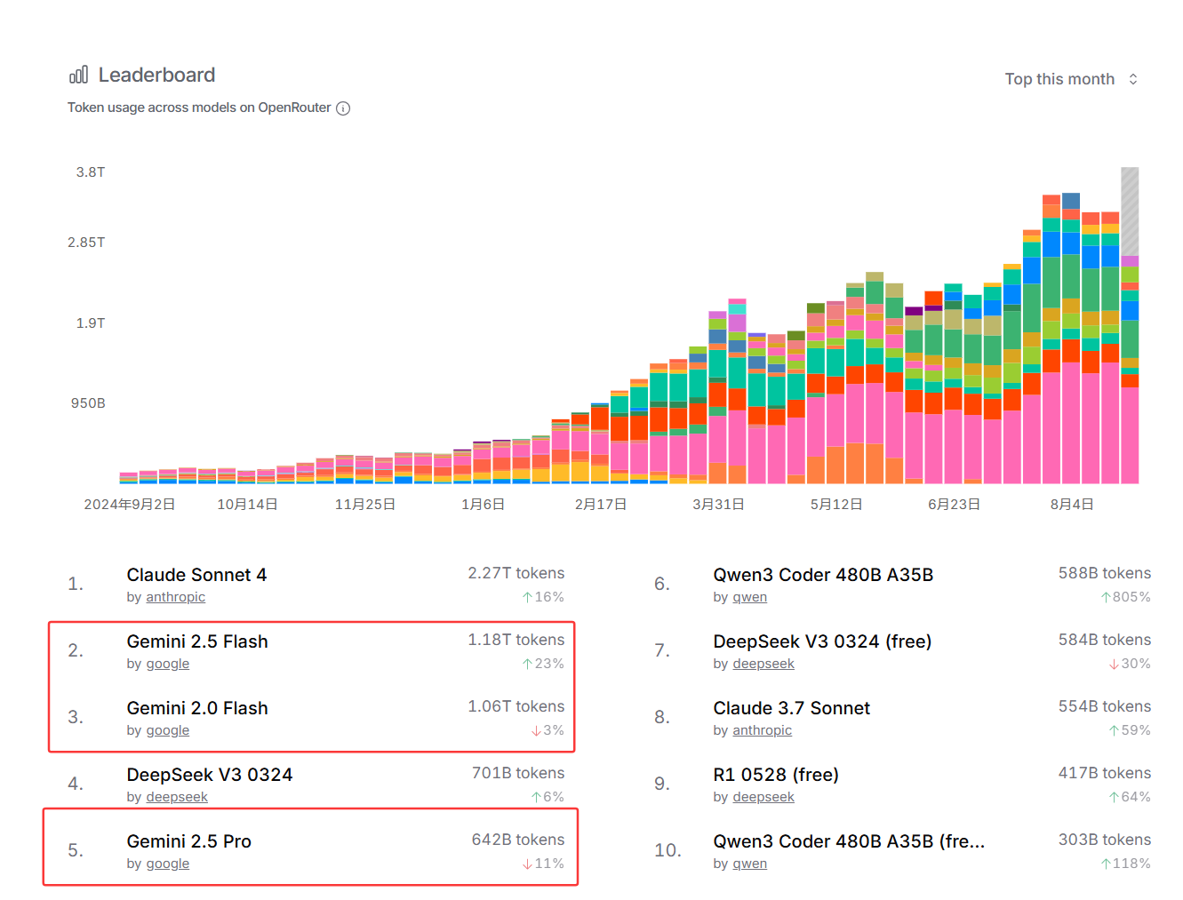
Task: Click the 3月31日 x-axis date label
Action: [x=719, y=505]
